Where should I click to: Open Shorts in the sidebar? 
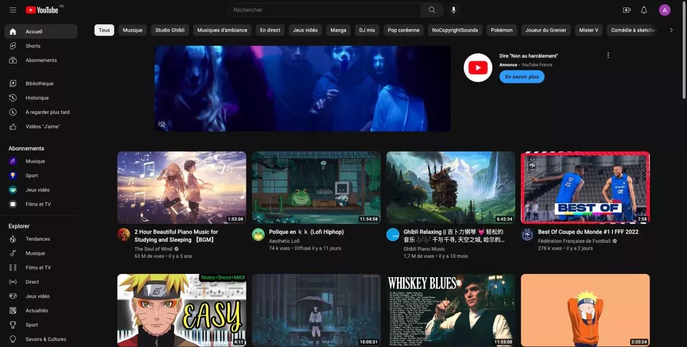coord(41,46)
